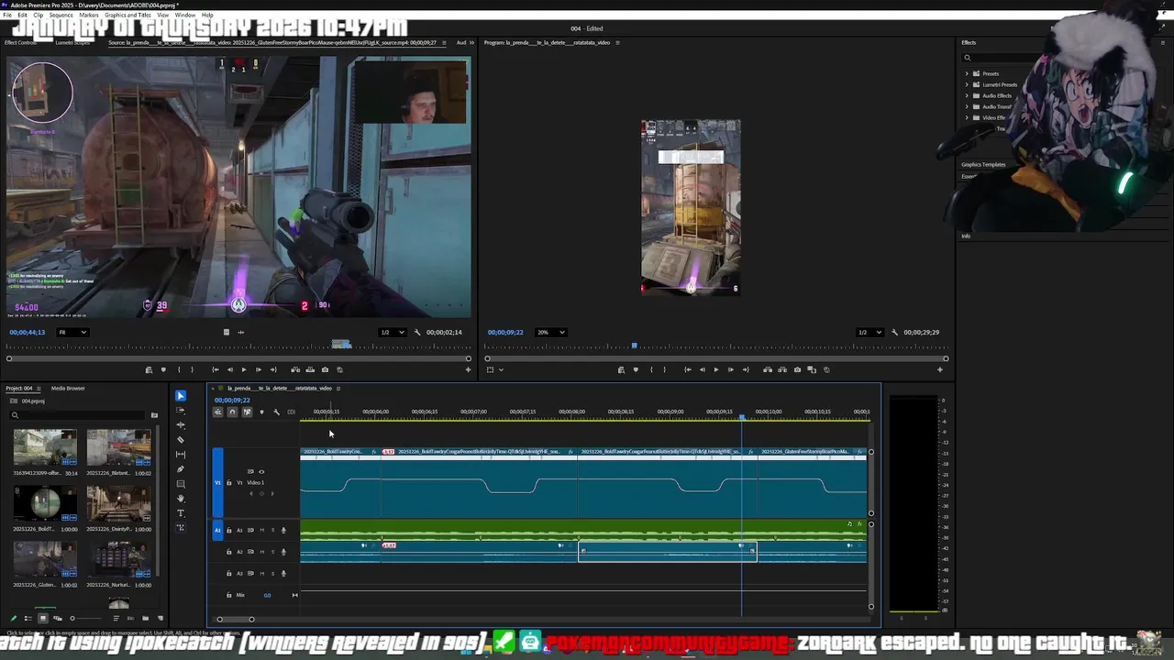Click Mark In in Program monitor

pos(650,369)
